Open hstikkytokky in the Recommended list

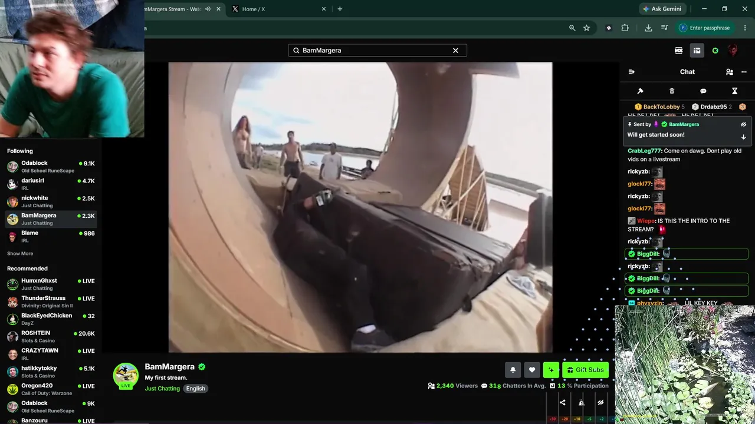point(51,372)
